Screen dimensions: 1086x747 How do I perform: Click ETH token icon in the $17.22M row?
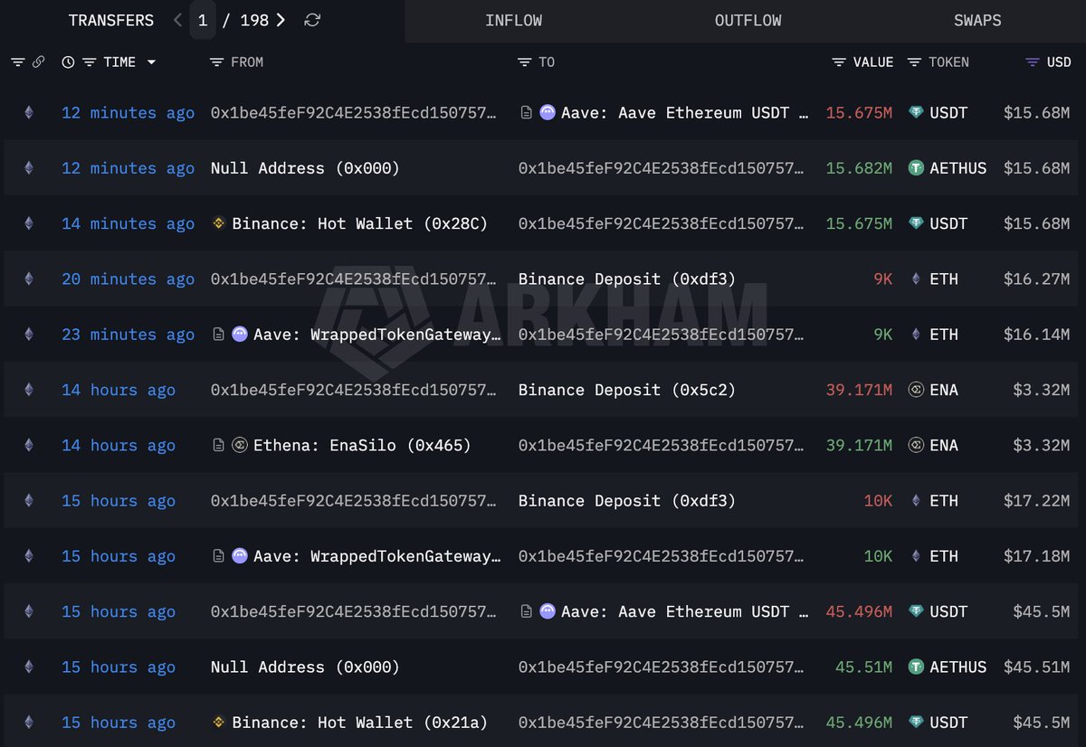click(x=916, y=500)
